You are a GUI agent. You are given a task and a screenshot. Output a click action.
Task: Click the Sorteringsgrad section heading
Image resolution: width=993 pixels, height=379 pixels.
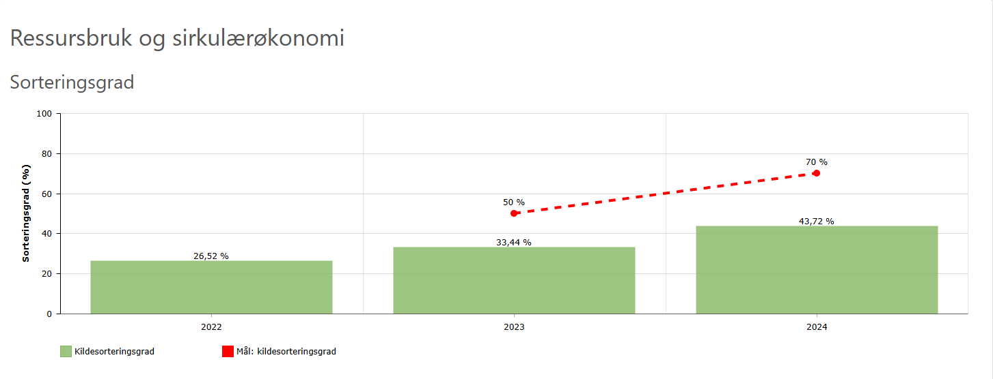72,82
